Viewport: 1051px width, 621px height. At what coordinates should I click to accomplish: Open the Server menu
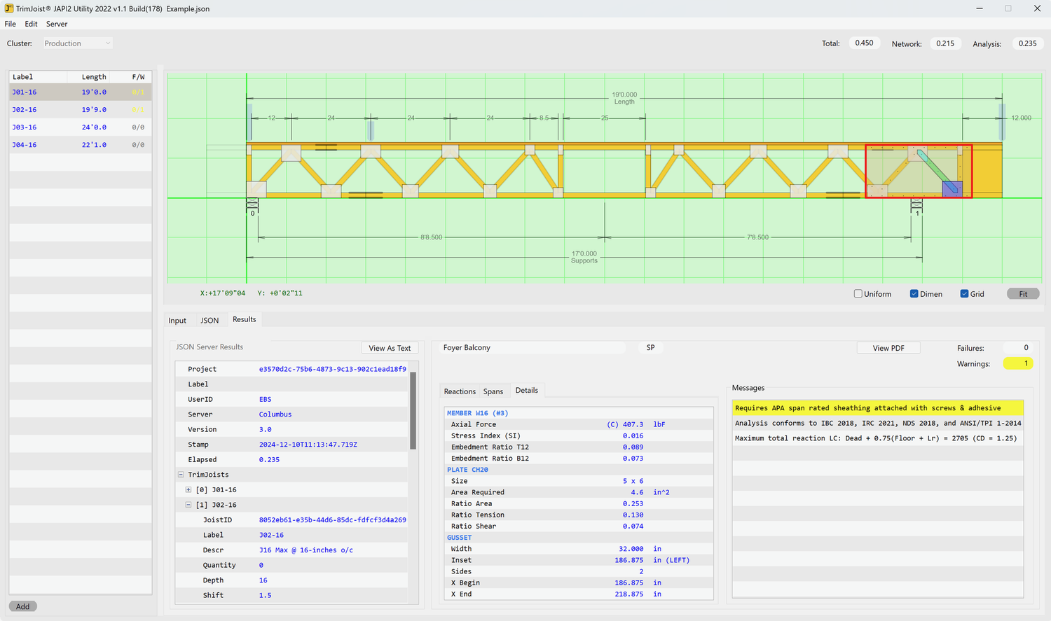[56, 23]
